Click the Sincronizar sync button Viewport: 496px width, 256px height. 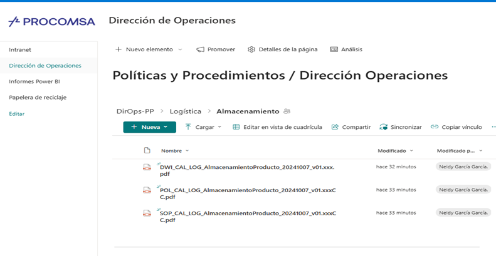(401, 127)
